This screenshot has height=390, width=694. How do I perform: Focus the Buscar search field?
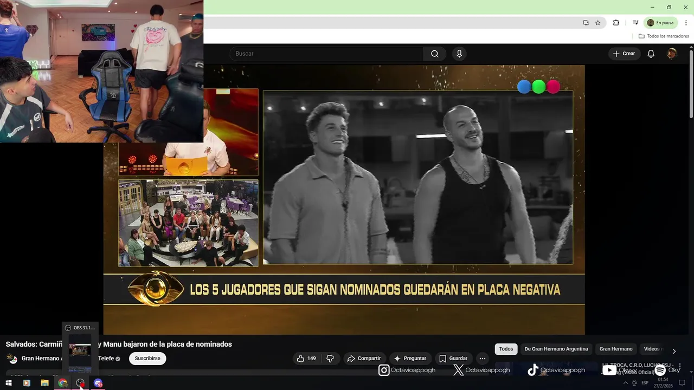[x=326, y=54]
